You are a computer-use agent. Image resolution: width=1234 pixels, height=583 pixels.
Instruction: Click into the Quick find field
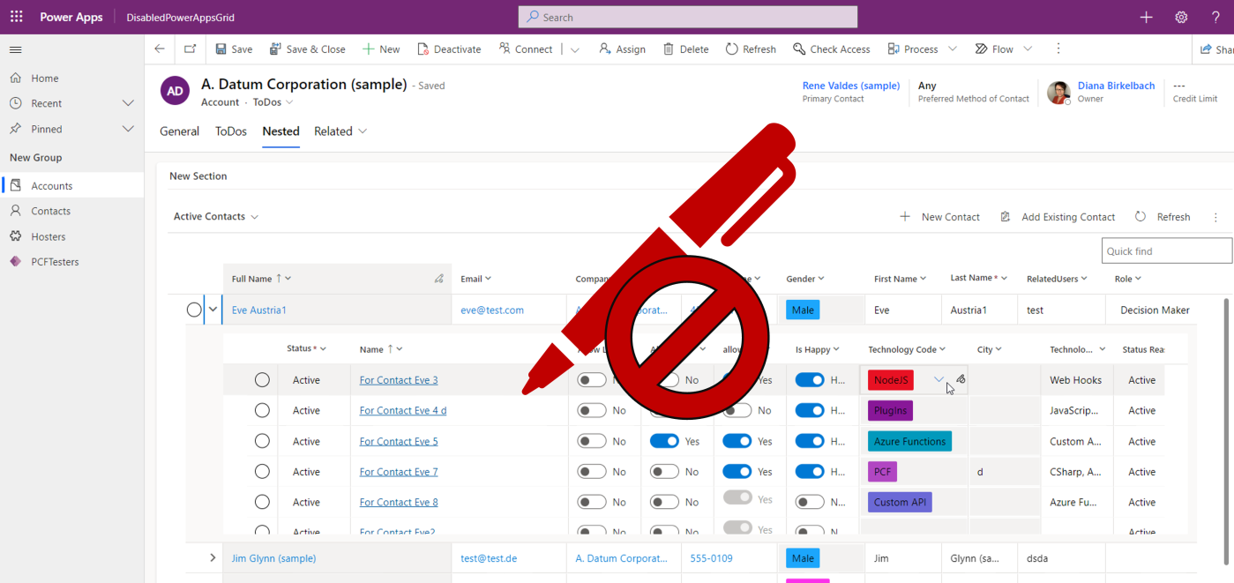pyautogui.click(x=1165, y=251)
